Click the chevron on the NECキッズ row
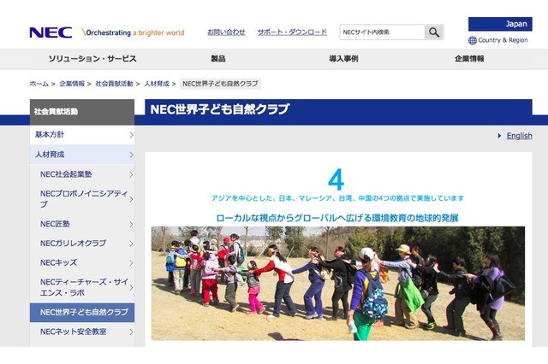This screenshot has width=548, height=364. pos(131,262)
